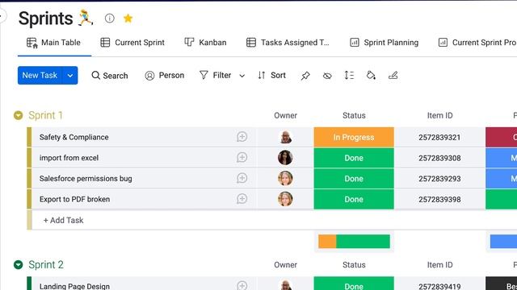Open Tasks Assigned T... tab
This screenshot has width=517, height=290.
point(288,43)
